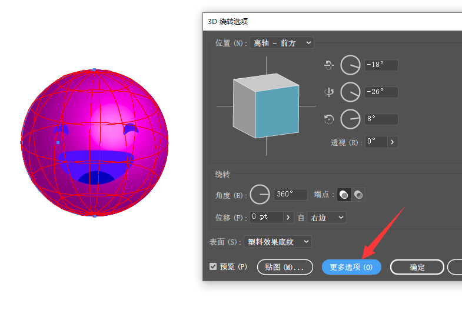Image resolution: width=462 pixels, height=317 pixels.
Task: Select the hollow cap end option
Action: (x=358, y=195)
